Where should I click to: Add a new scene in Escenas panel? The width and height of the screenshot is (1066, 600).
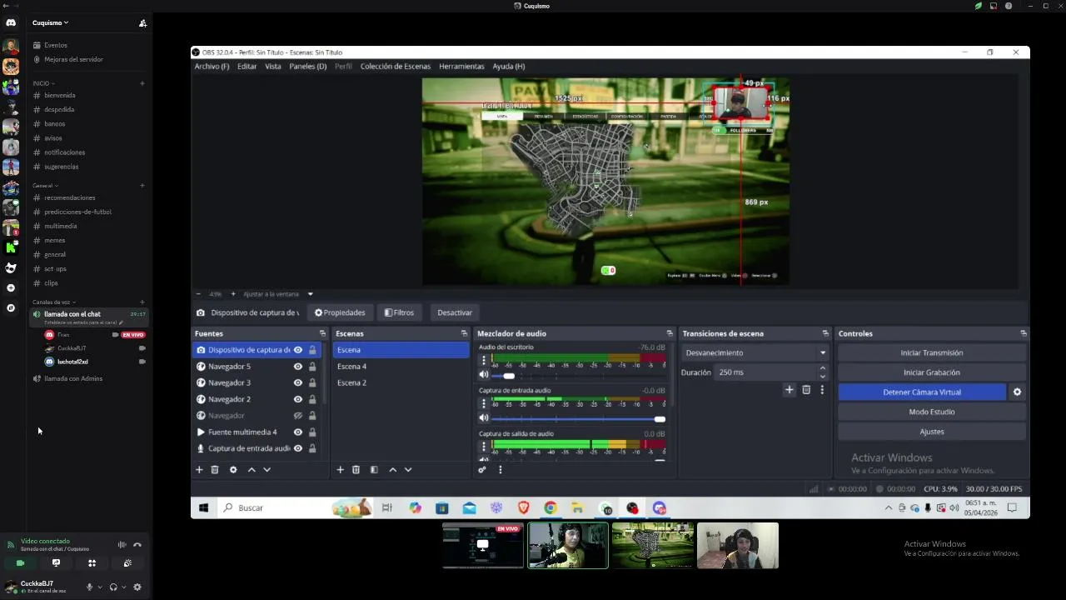[x=340, y=470]
